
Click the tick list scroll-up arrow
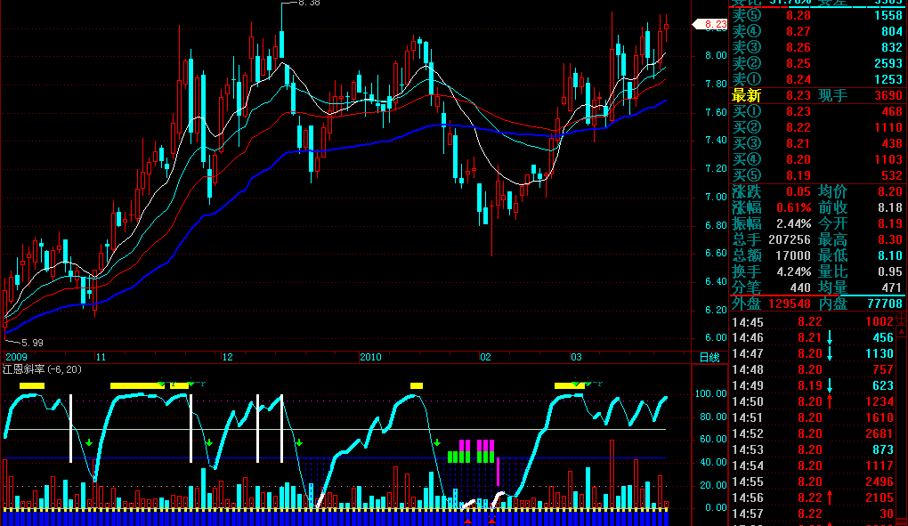click(902, 332)
